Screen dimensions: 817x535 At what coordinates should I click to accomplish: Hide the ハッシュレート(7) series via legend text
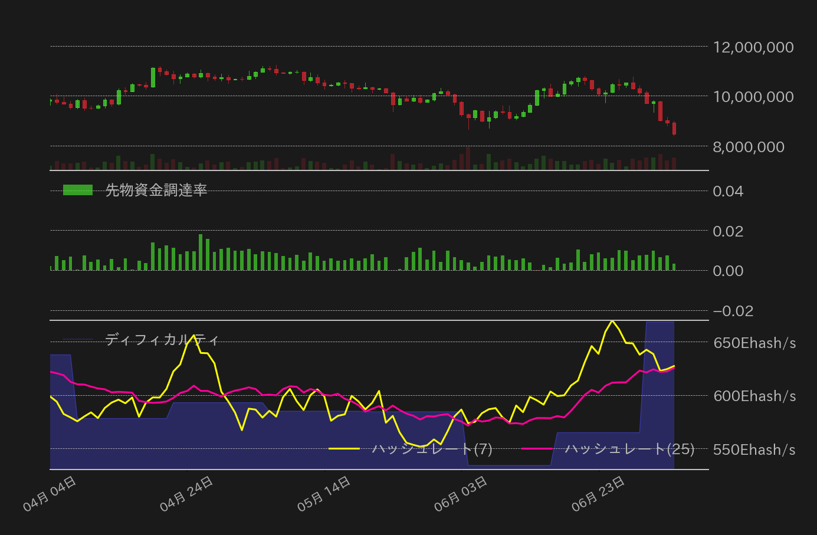point(432,449)
